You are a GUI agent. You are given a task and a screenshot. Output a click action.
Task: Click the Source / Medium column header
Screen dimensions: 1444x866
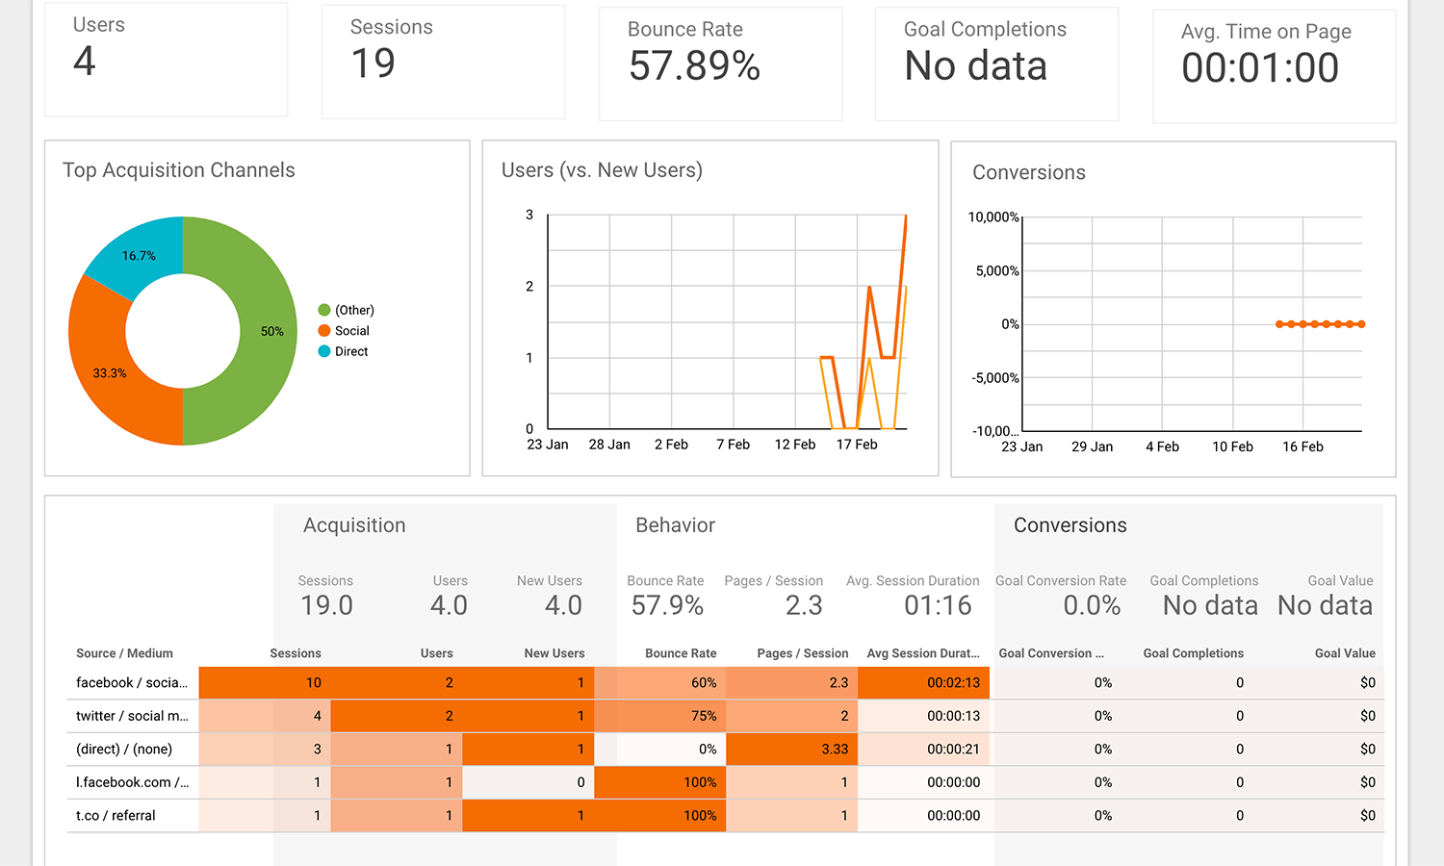[124, 652]
